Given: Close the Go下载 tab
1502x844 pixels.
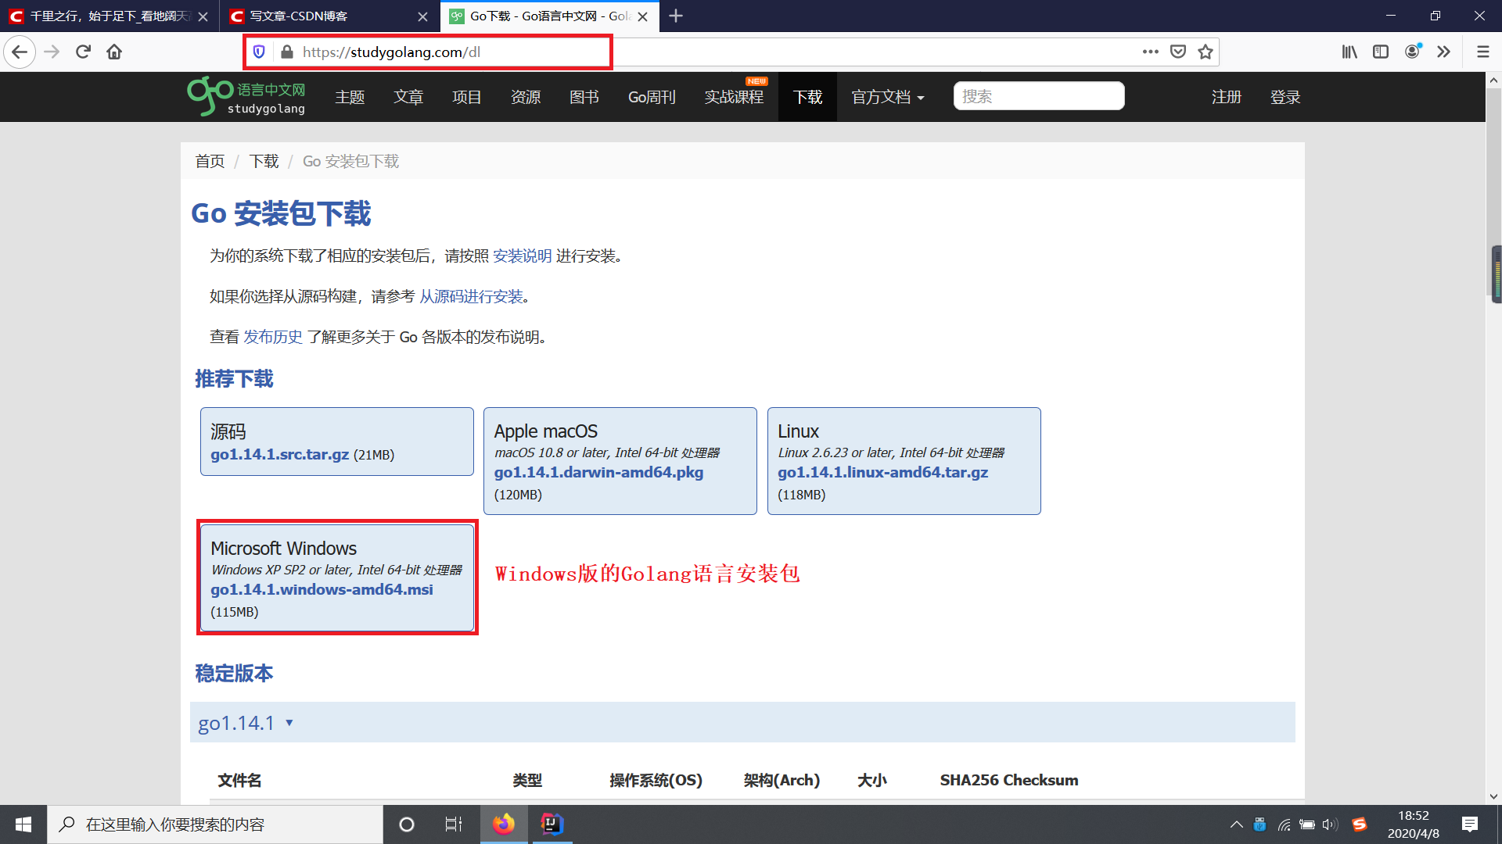Looking at the screenshot, I should pos(642,16).
